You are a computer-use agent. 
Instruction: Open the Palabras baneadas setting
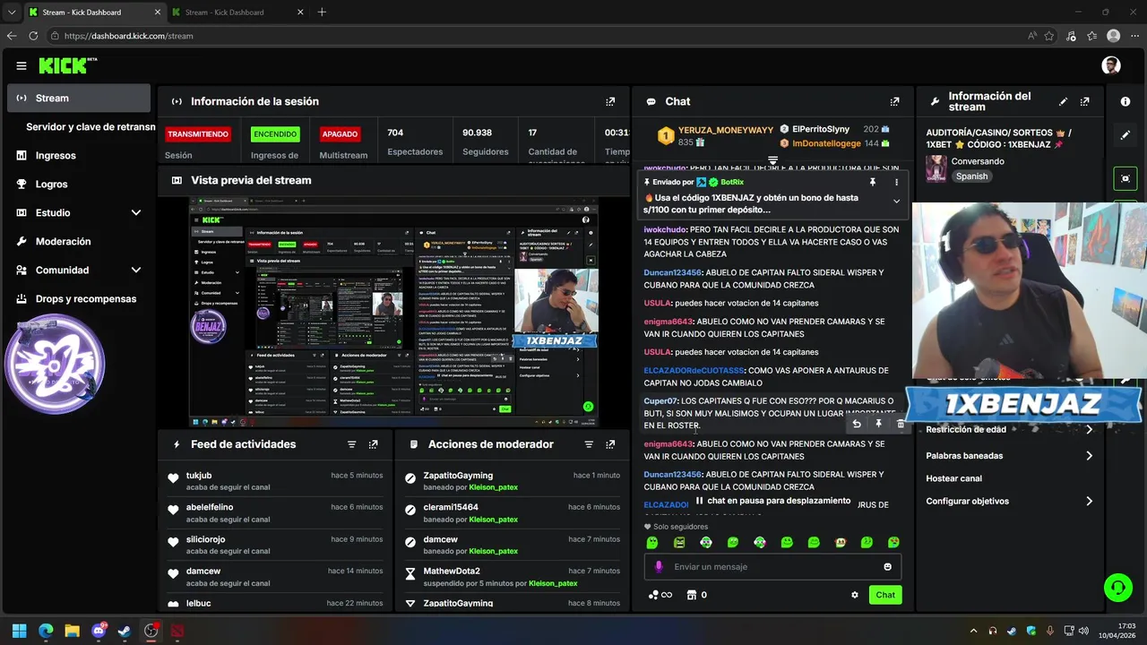point(1010,456)
